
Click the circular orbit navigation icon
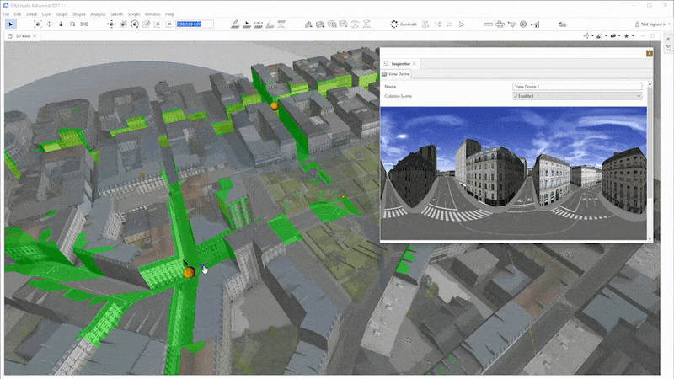(x=135, y=24)
